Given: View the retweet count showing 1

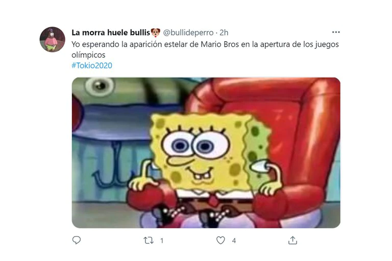Looking at the screenshot, I should 162,241.
